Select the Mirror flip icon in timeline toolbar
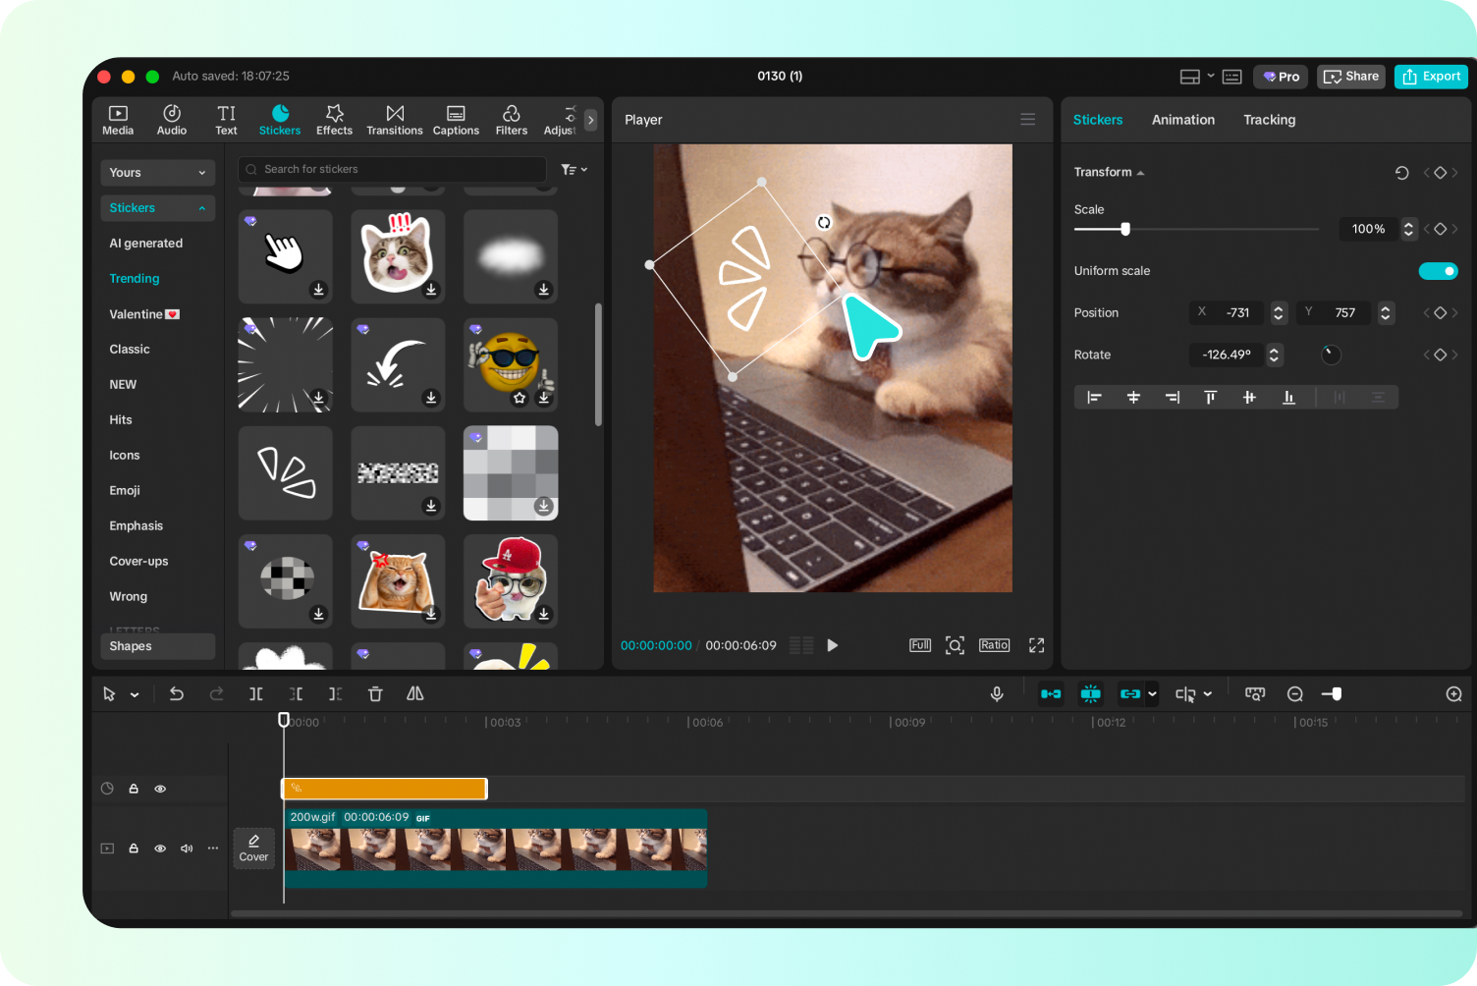This screenshot has height=986, width=1477. 414,693
